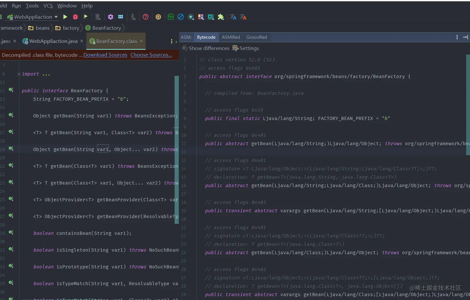The image size is (470, 300).
Task: Click the grayed-out download arrow toolbar icon
Action: 133,17
